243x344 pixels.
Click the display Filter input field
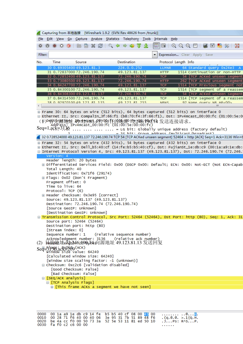tap(101, 55)
